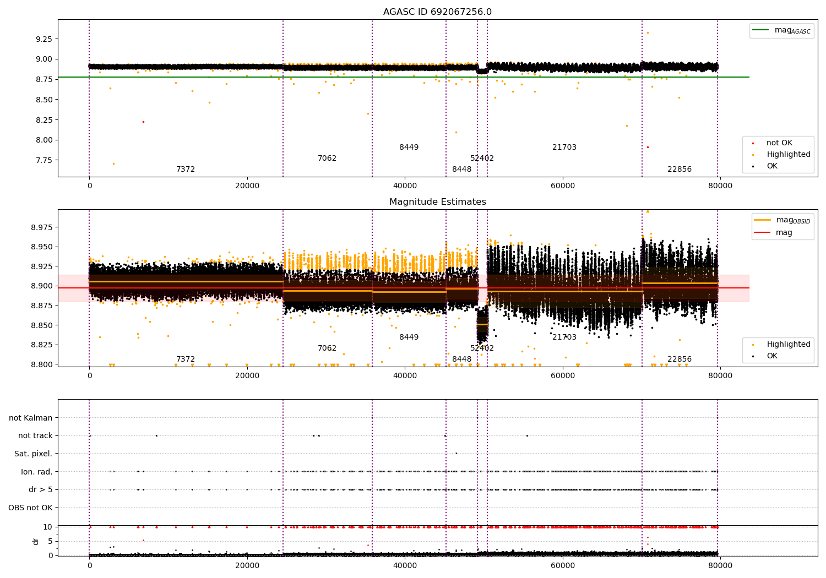Click OBSID label 8448 in top plot
The width and height of the screenshot is (826, 578).
(x=462, y=169)
